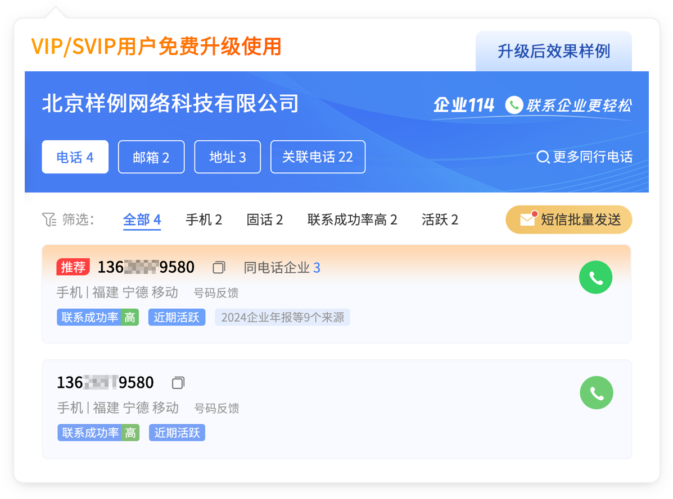This screenshot has height=499, width=673.
Task: Open 同电话企业 3 link
Action: point(282,268)
